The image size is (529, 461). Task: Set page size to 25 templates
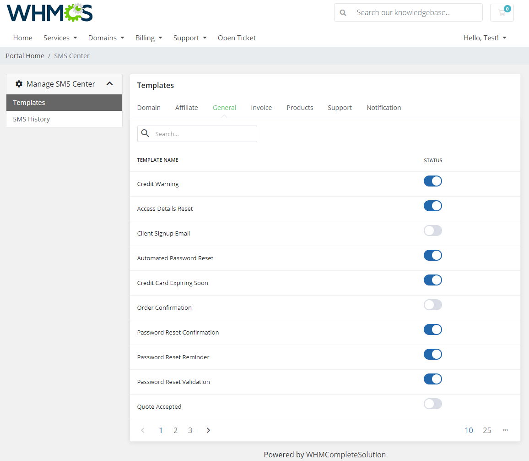point(487,430)
